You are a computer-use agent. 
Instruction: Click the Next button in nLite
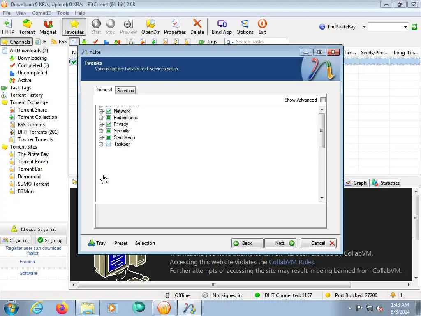(280, 243)
